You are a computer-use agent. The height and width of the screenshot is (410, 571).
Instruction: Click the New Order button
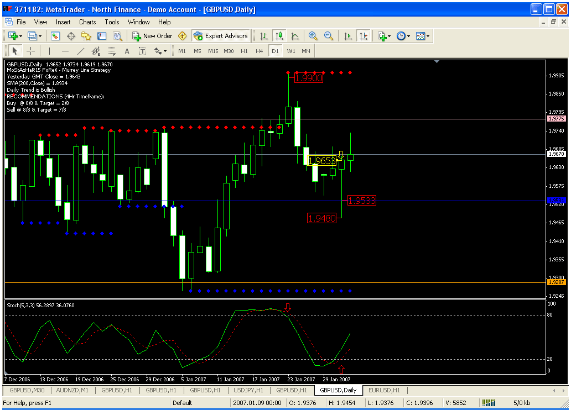coord(152,36)
